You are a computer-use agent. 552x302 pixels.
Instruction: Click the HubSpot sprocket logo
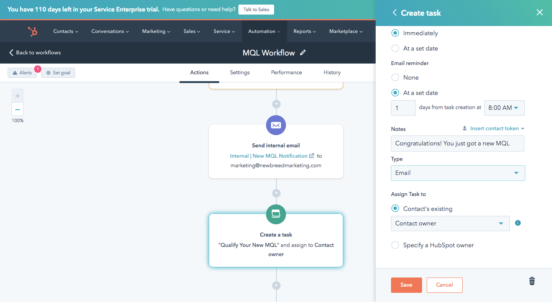point(33,31)
